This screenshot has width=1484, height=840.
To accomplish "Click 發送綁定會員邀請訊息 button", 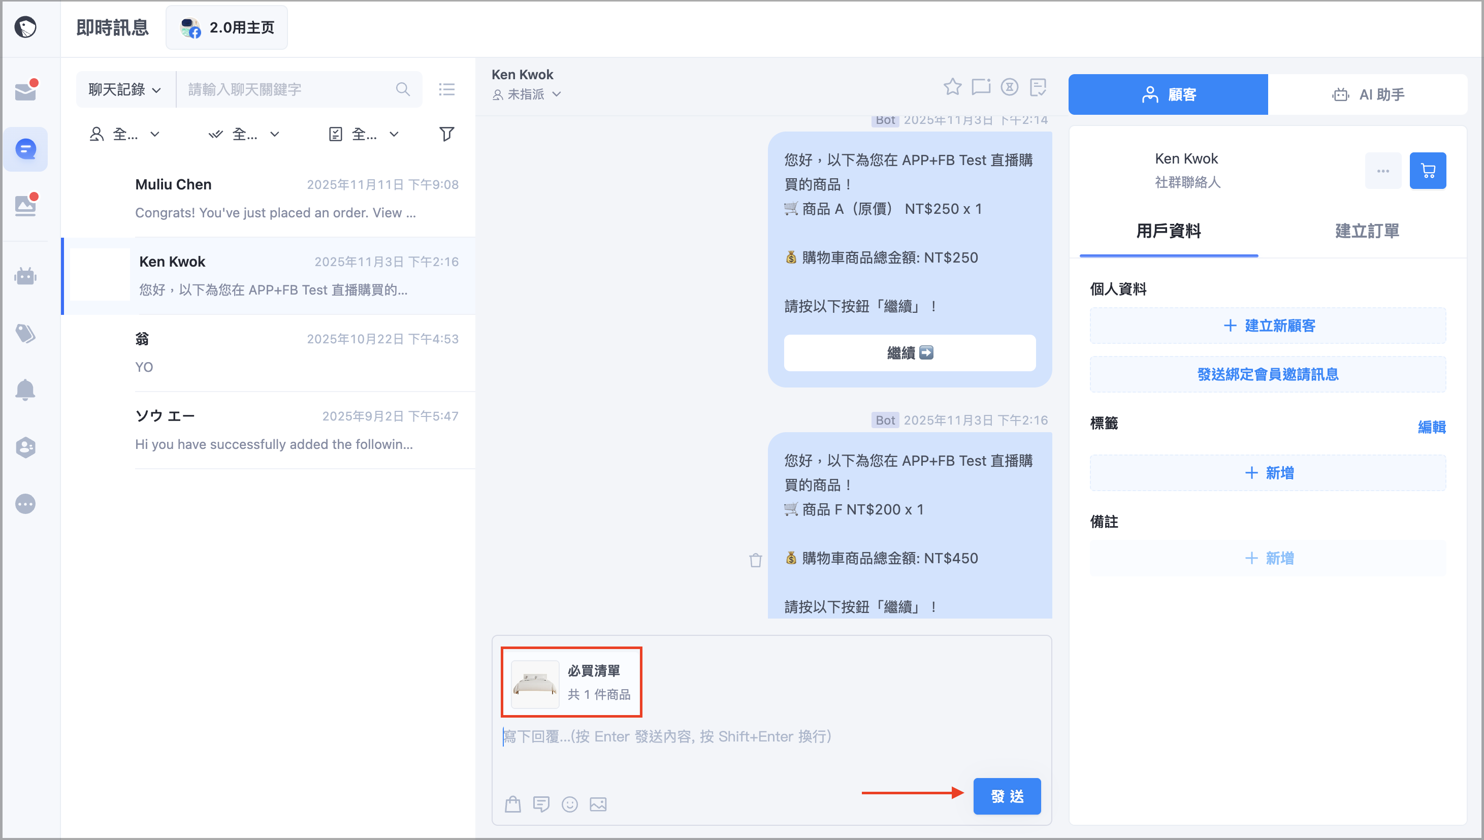I will click(x=1268, y=374).
